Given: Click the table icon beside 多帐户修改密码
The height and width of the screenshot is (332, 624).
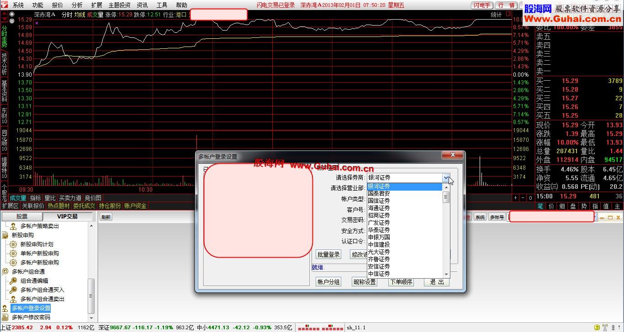Looking at the screenshot, I should tap(5, 317).
